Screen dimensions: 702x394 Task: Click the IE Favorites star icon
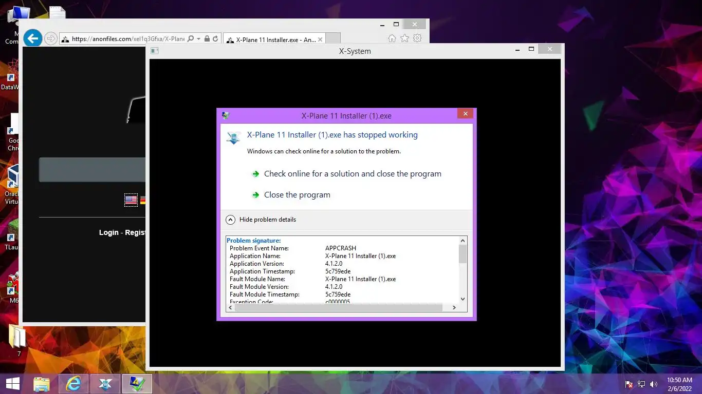point(404,38)
